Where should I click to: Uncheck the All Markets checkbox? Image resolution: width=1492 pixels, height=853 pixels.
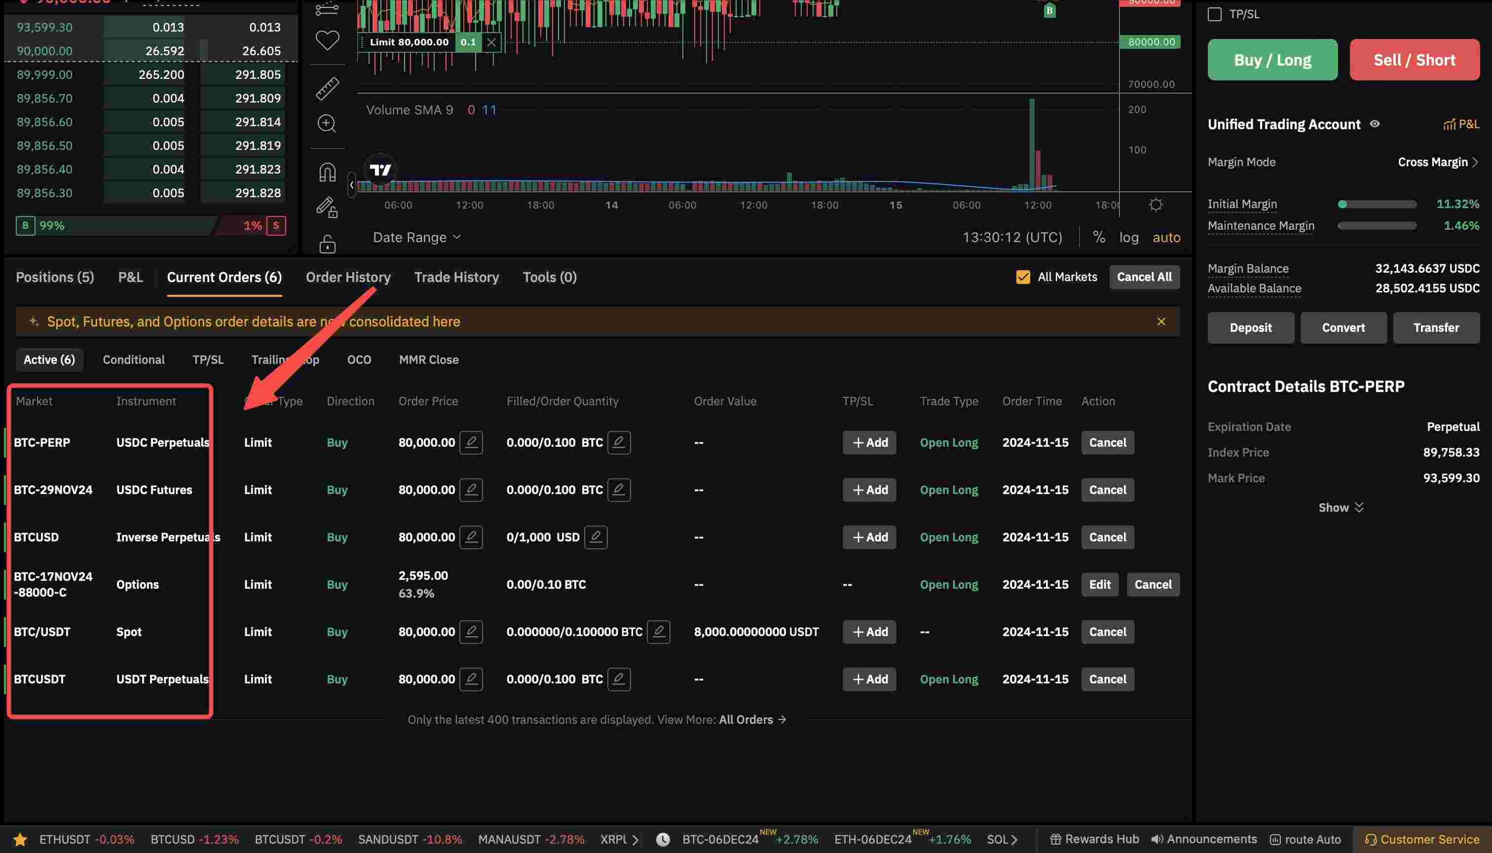1023,277
